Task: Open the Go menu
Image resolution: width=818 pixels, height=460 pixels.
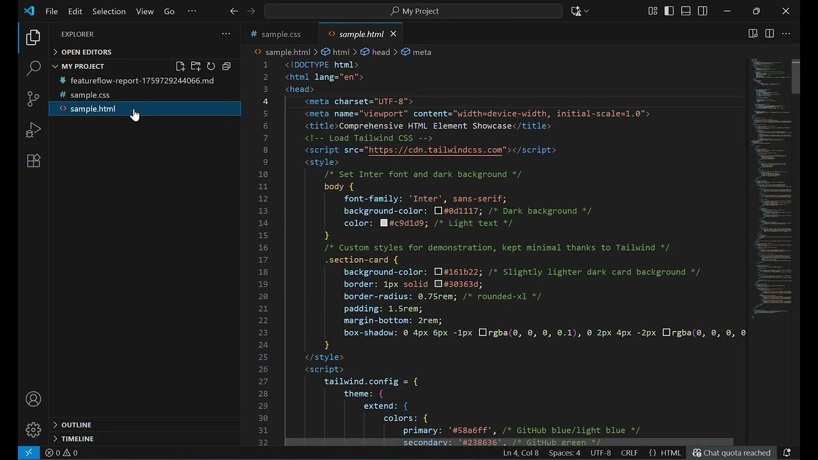Action: [169, 11]
